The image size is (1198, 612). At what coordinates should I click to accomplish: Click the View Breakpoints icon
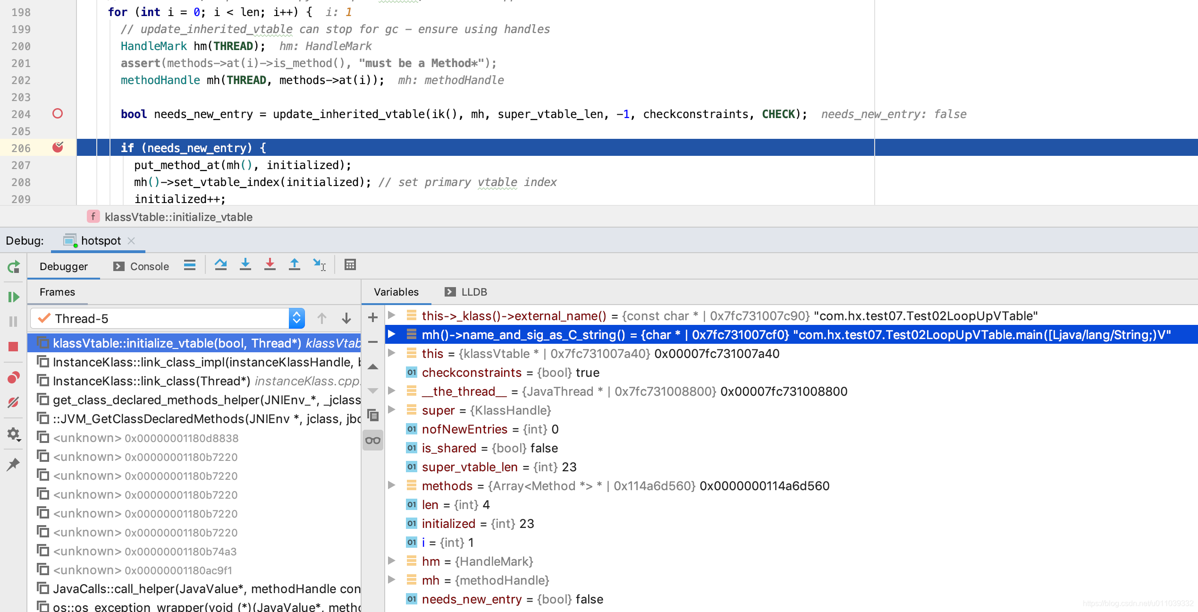tap(13, 377)
